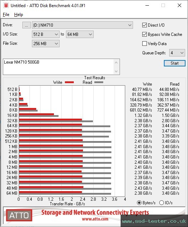
Task: Click the 1 KB write value 81.82 MB/s
Action: tap(142, 94)
